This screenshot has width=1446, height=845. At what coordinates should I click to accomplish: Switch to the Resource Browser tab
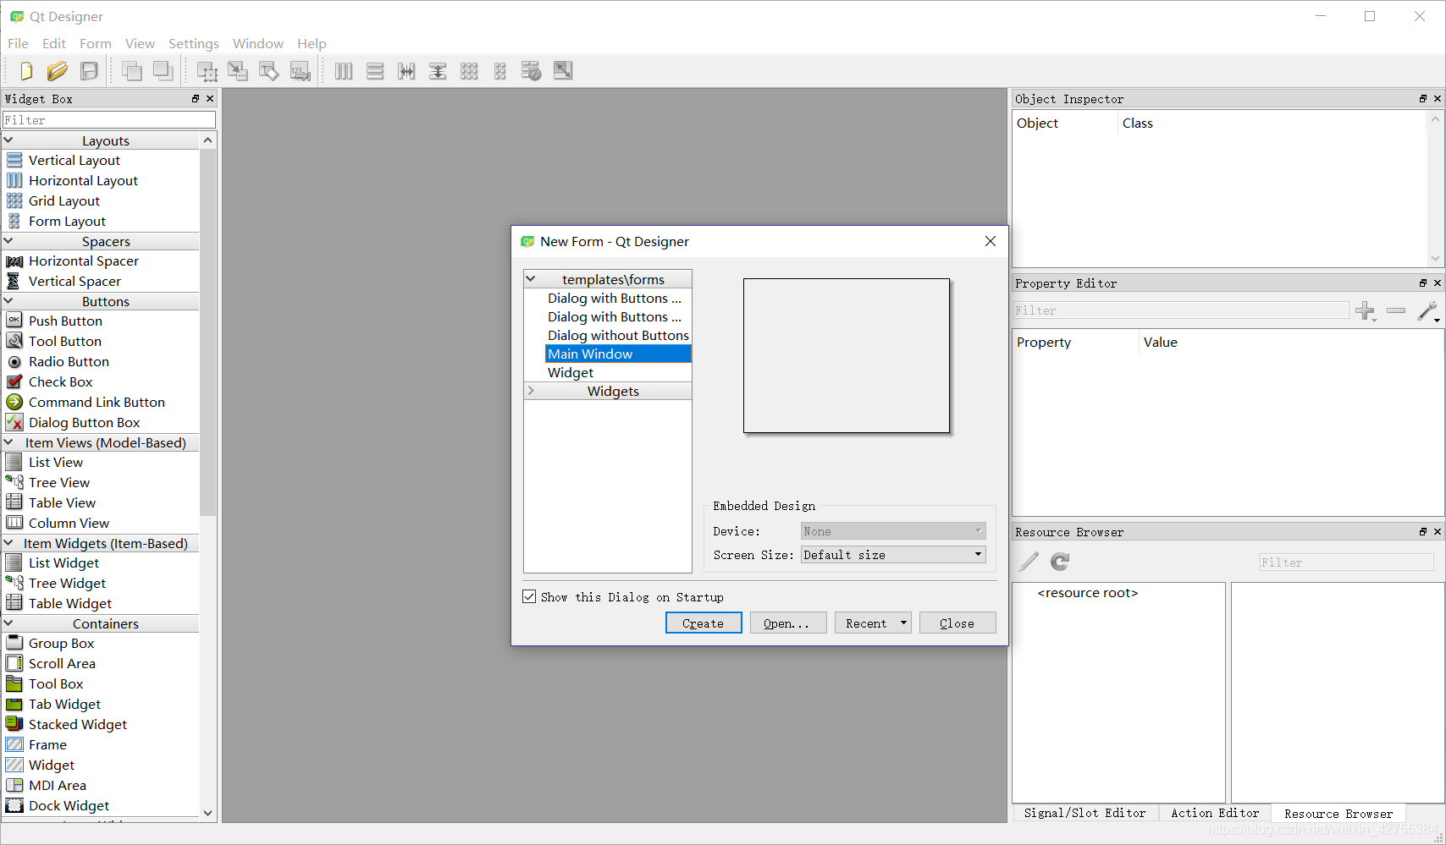(1338, 814)
